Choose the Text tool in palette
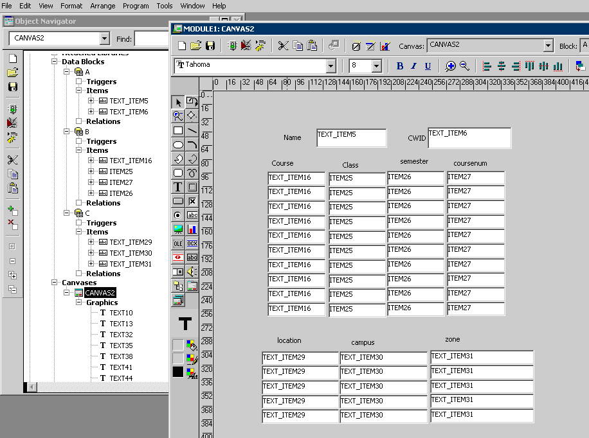Viewport: 589px width, 438px height. (178, 187)
